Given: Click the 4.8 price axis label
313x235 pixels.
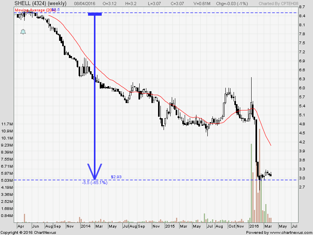Looking at the screenshot, I should pos(302,124).
